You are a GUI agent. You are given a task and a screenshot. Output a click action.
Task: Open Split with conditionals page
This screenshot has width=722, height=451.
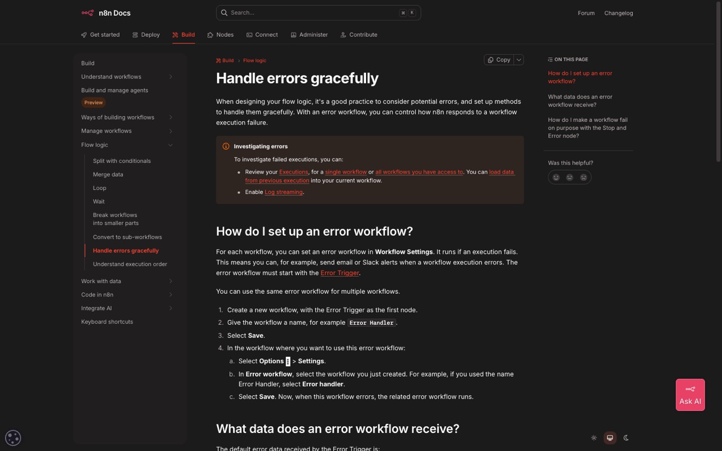122,161
